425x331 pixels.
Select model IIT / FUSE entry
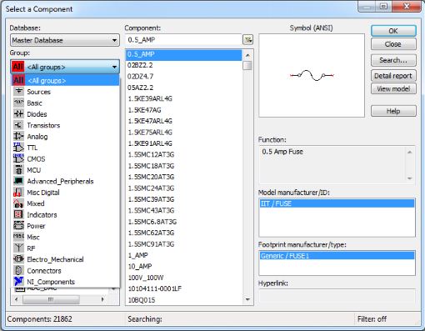click(337, 203)
